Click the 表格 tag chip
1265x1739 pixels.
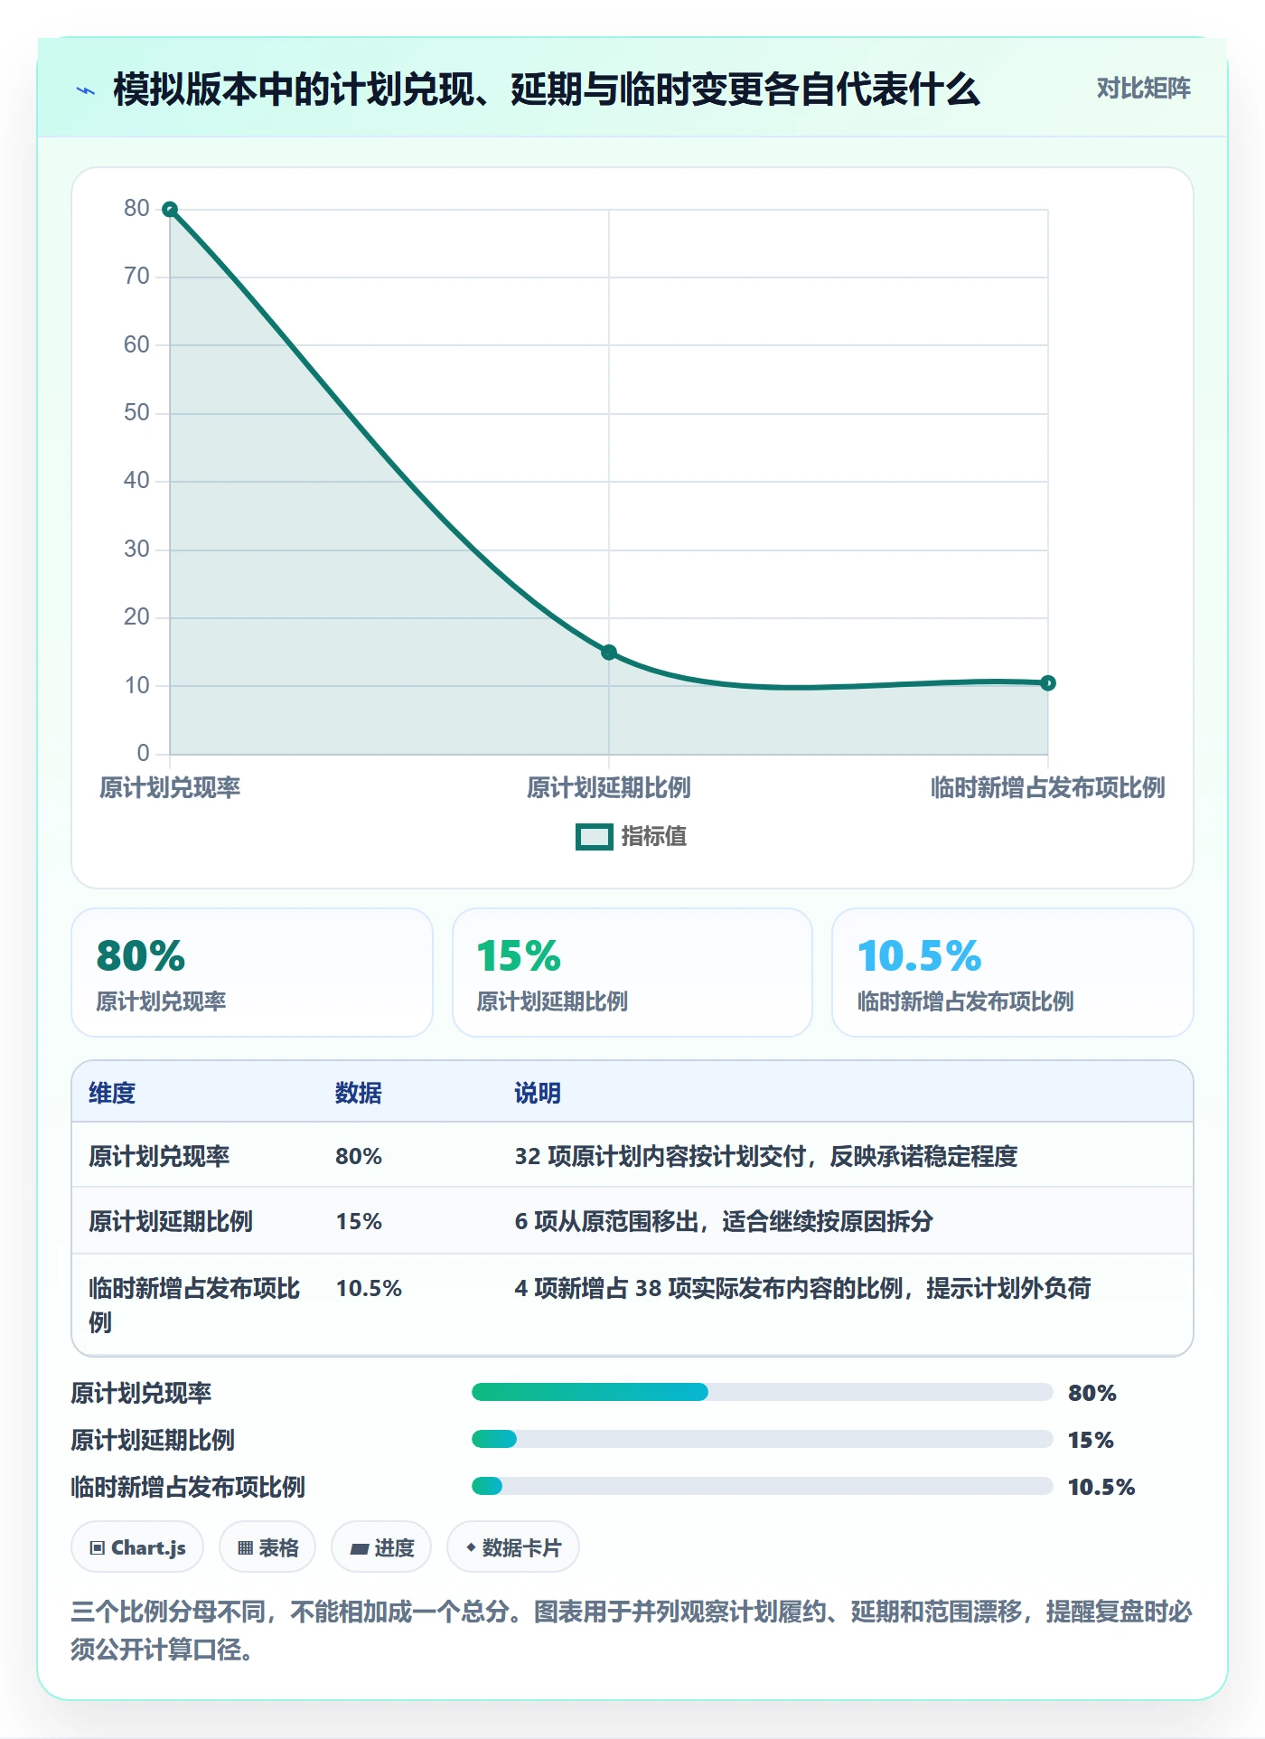267,1547
